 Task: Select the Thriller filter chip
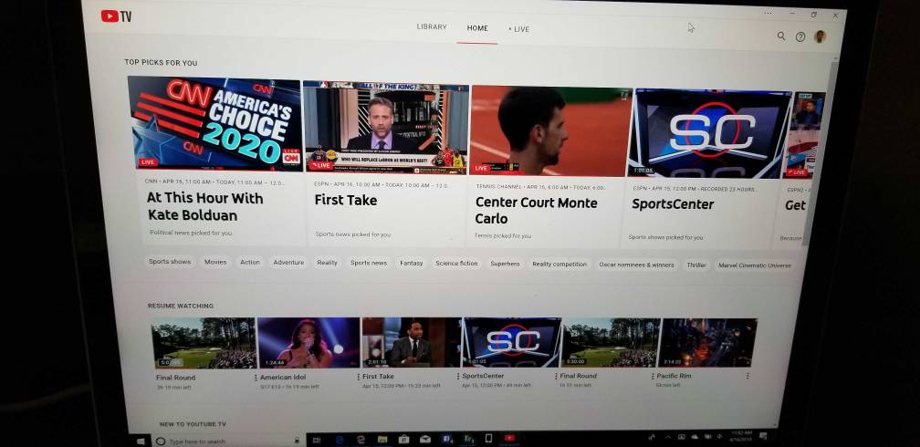coord(696,265)
